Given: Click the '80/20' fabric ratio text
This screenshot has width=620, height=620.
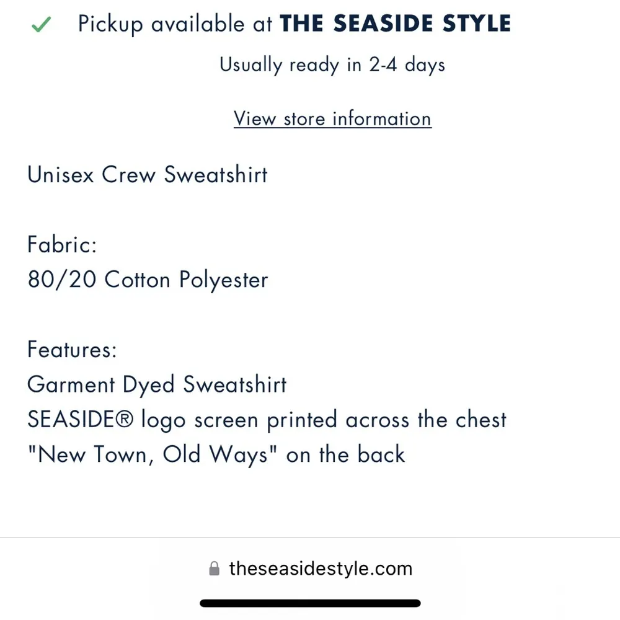Looking at the screenshot, I should coord(62,280).
